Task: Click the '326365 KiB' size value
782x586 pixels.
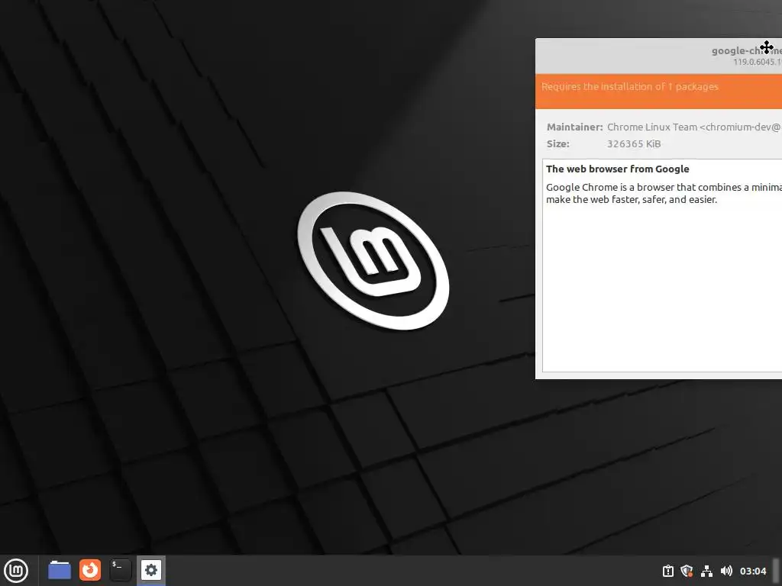Action: tap(634, 144)
